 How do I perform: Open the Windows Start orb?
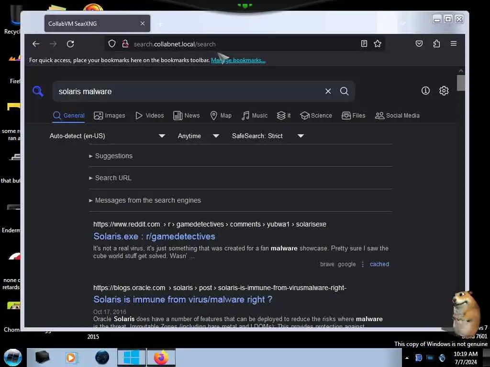pyautogui.click(x=13, y=357)
